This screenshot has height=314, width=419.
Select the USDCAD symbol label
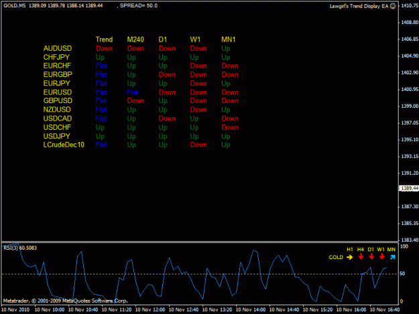point(58,119)
